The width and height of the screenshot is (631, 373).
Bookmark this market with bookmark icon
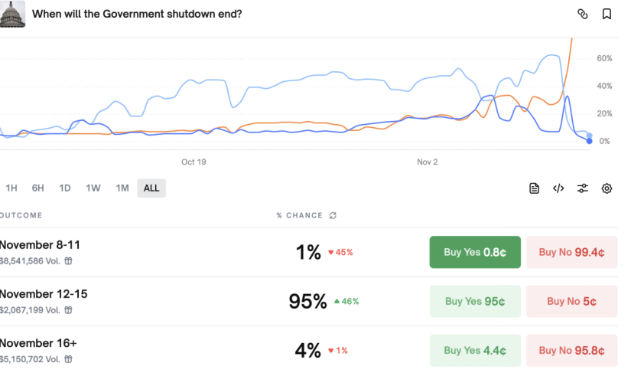coord(607,14)
